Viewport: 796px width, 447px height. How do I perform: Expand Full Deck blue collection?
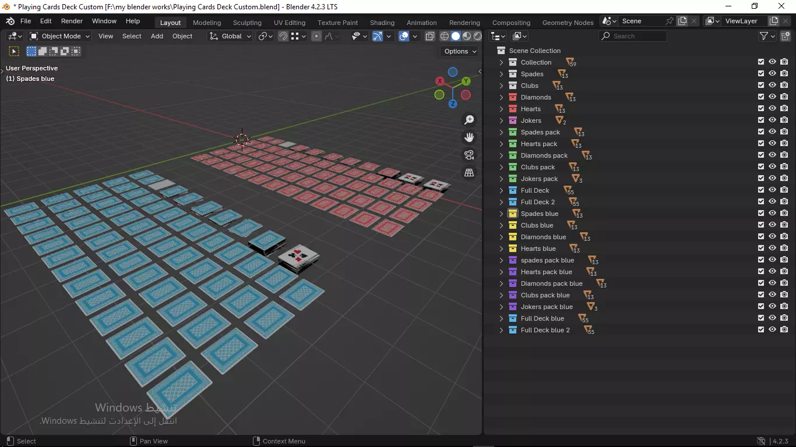coord(501,318)
